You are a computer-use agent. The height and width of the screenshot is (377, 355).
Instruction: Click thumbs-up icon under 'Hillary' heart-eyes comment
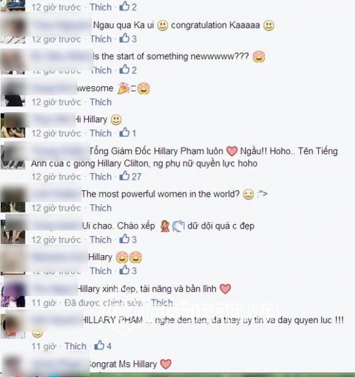pyautogui.click(x=124, y=271)
